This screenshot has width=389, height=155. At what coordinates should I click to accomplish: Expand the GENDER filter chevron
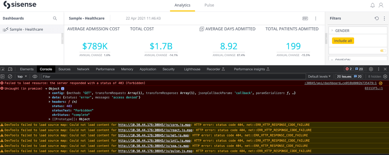coord(332,31)
